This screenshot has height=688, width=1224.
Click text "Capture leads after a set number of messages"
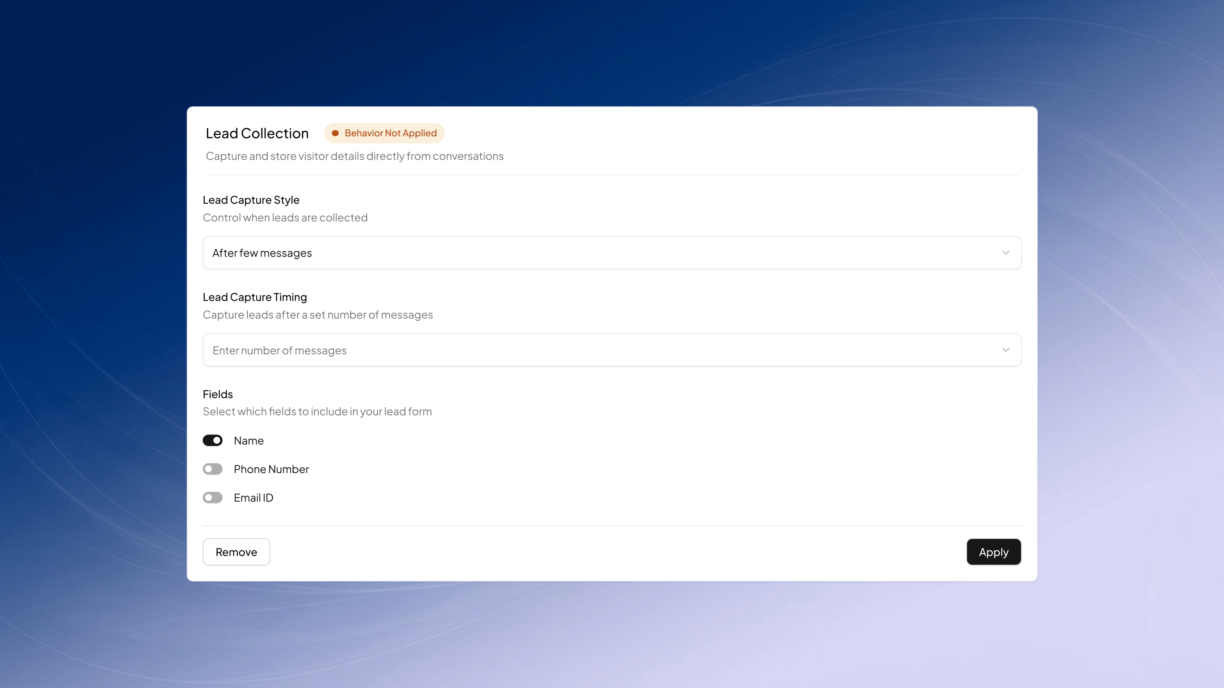(x=318, y=315)
